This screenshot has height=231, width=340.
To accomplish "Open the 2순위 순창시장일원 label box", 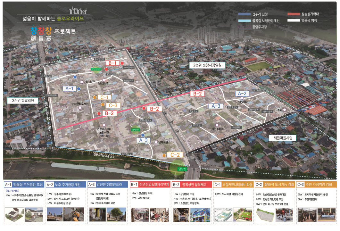I will [207, 65].
